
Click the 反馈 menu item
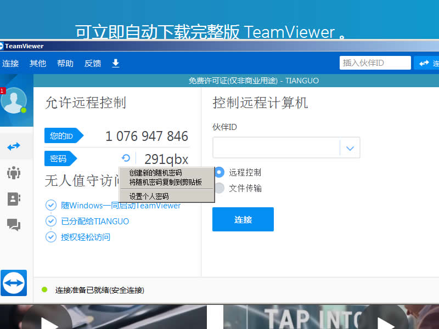coord(92,63)
